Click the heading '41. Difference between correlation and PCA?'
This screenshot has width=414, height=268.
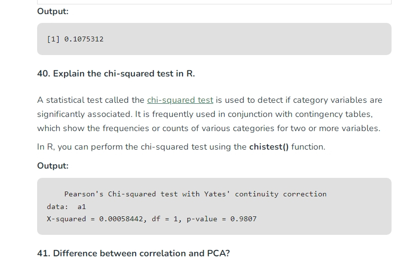133,253
